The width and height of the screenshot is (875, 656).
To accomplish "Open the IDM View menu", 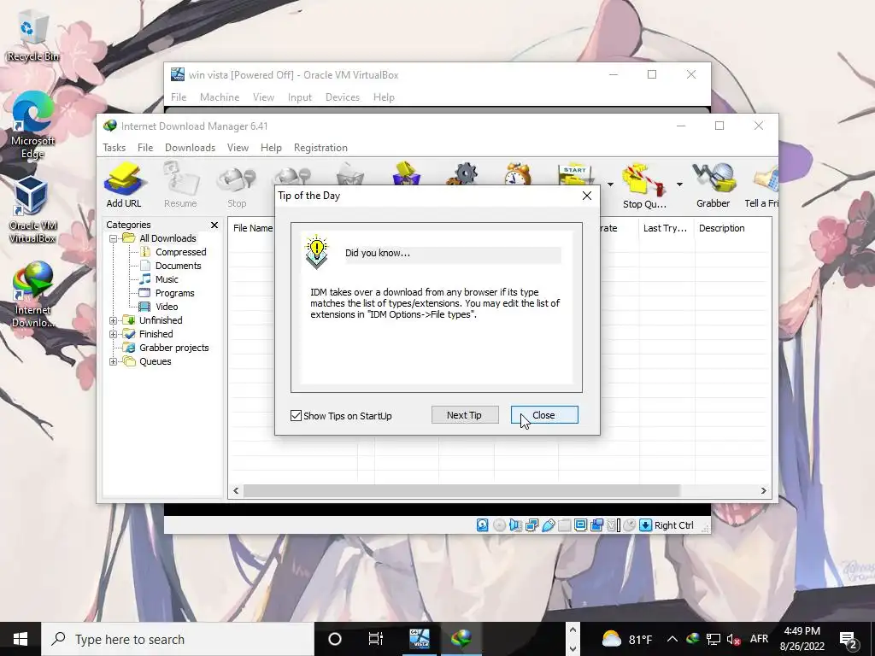I will click(238, 148).
